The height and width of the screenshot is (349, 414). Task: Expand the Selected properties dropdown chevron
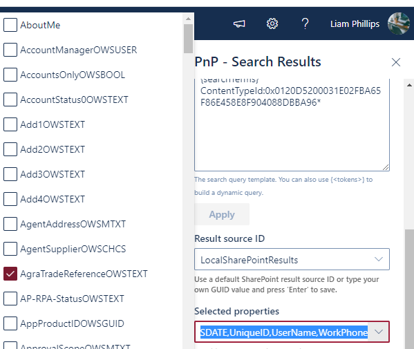point(379,332)
